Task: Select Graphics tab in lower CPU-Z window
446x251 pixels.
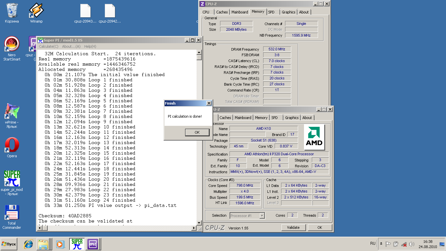Action: click(x=292, y=118)
